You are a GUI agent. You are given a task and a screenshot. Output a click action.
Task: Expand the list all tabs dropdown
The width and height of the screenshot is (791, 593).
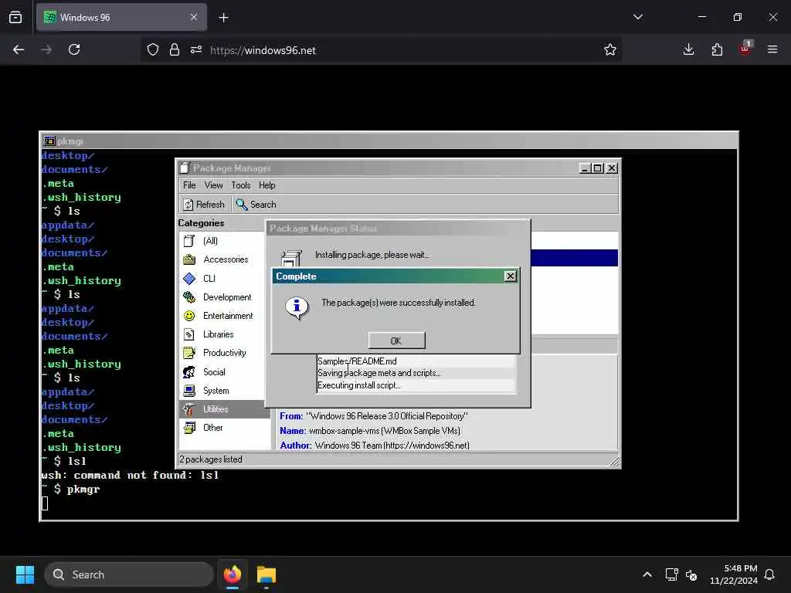pos(637,17)
